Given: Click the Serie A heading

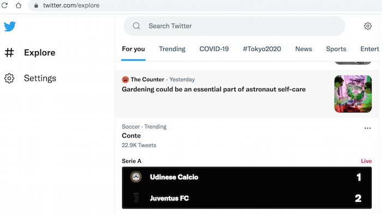Looking at the screenshot, I should (x=132, y=161).
